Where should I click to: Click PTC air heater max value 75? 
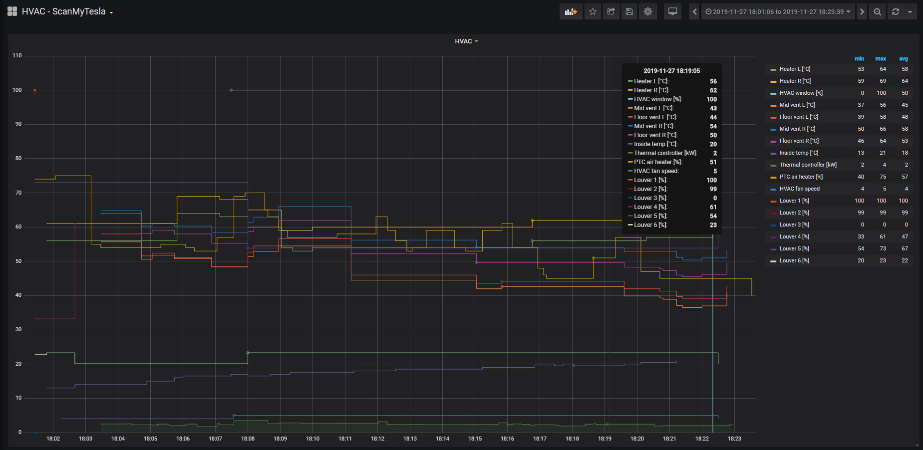coord(883,177)
